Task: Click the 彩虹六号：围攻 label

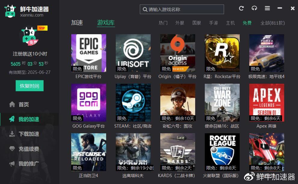Action: [177, 126]
